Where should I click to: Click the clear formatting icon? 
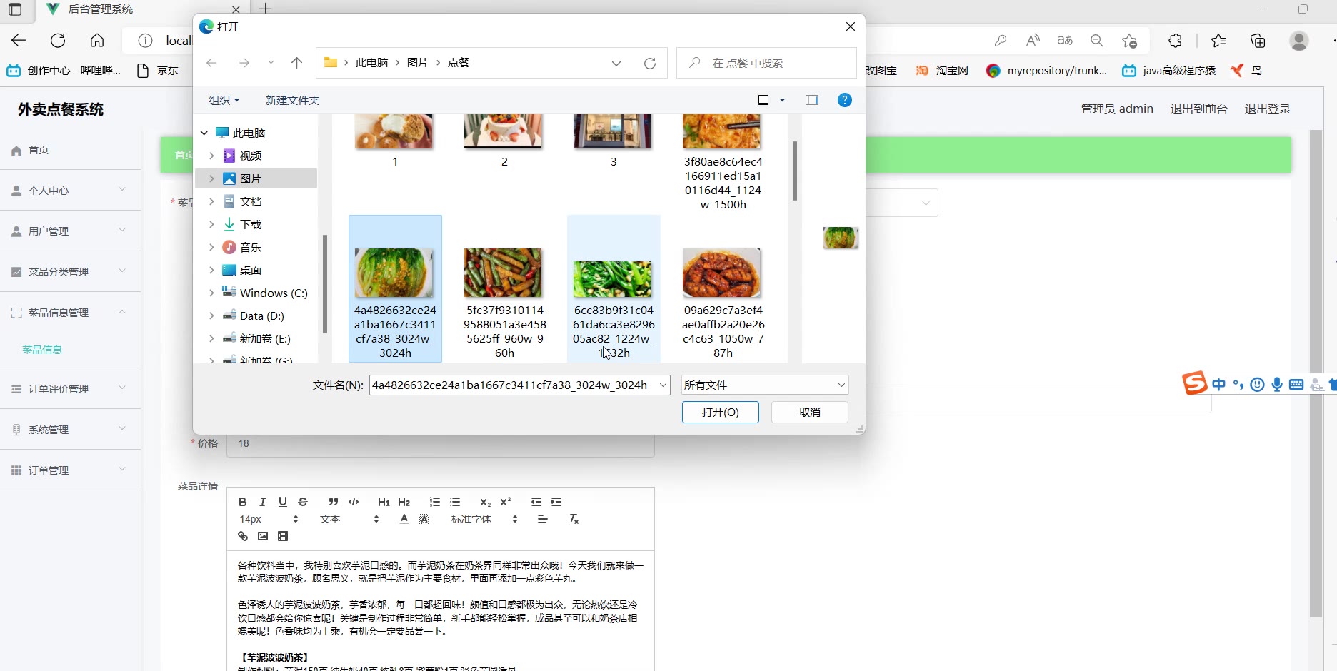pos(573,519)
